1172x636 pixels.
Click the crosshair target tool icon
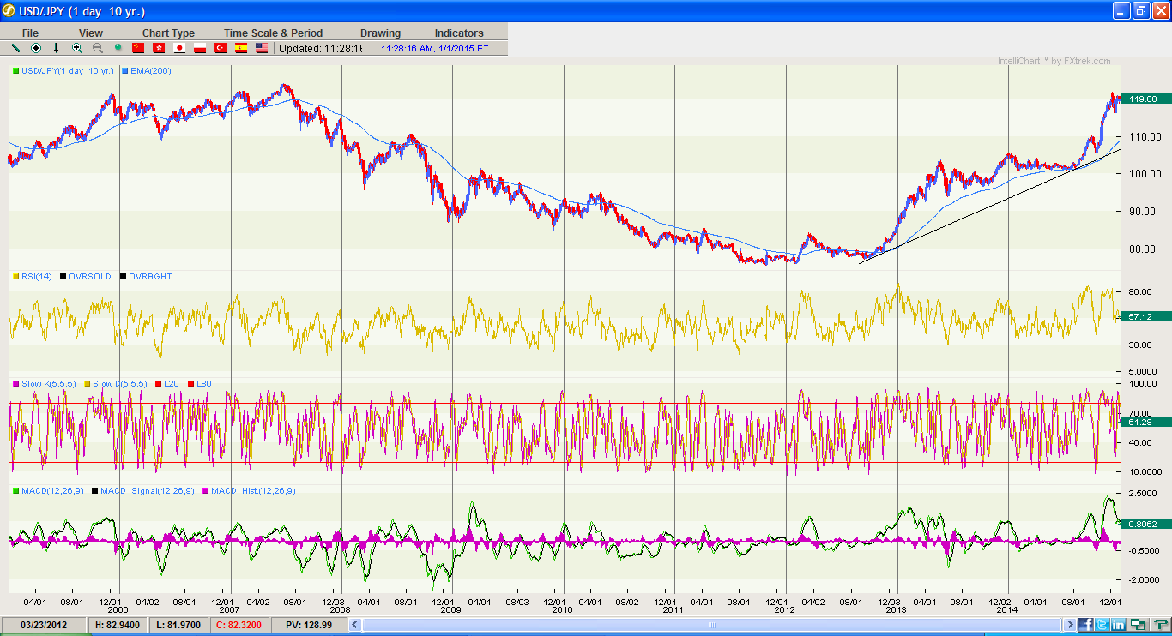(36, 48)
